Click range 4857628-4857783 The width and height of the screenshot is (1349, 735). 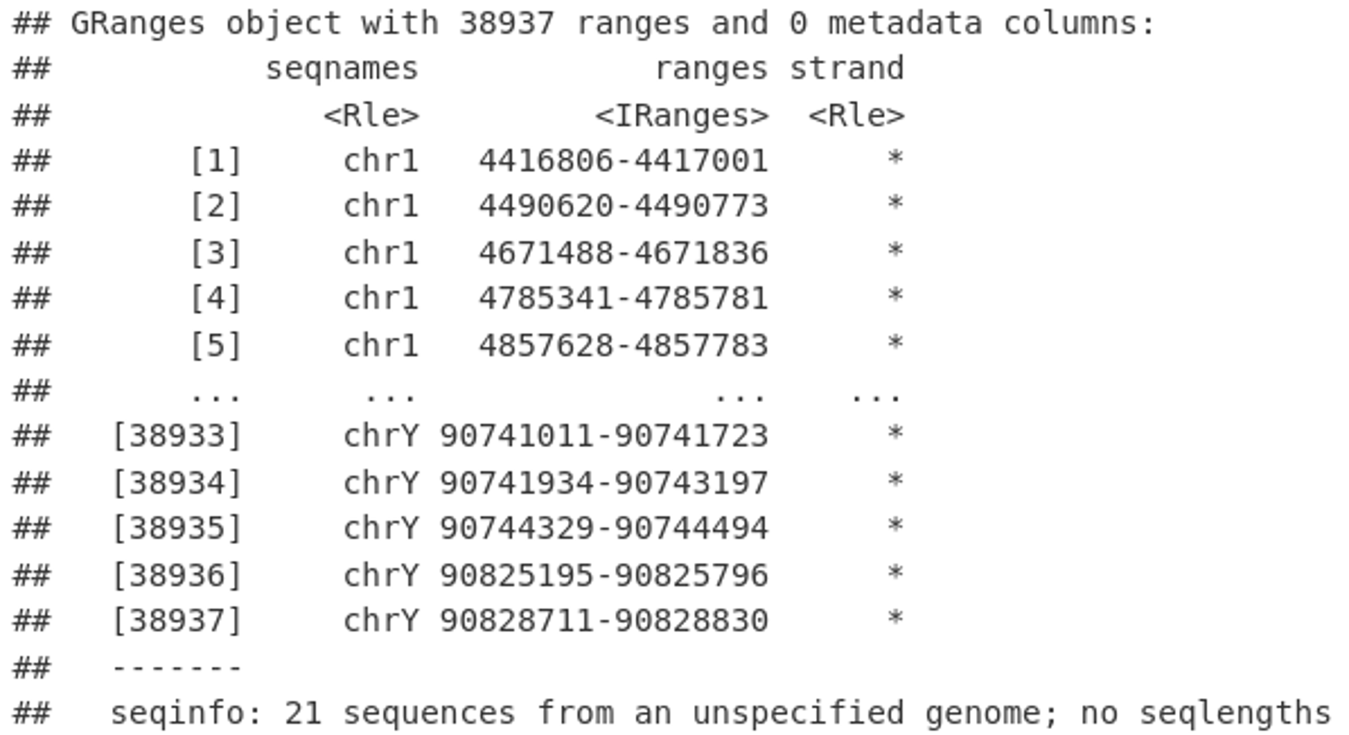624,346
